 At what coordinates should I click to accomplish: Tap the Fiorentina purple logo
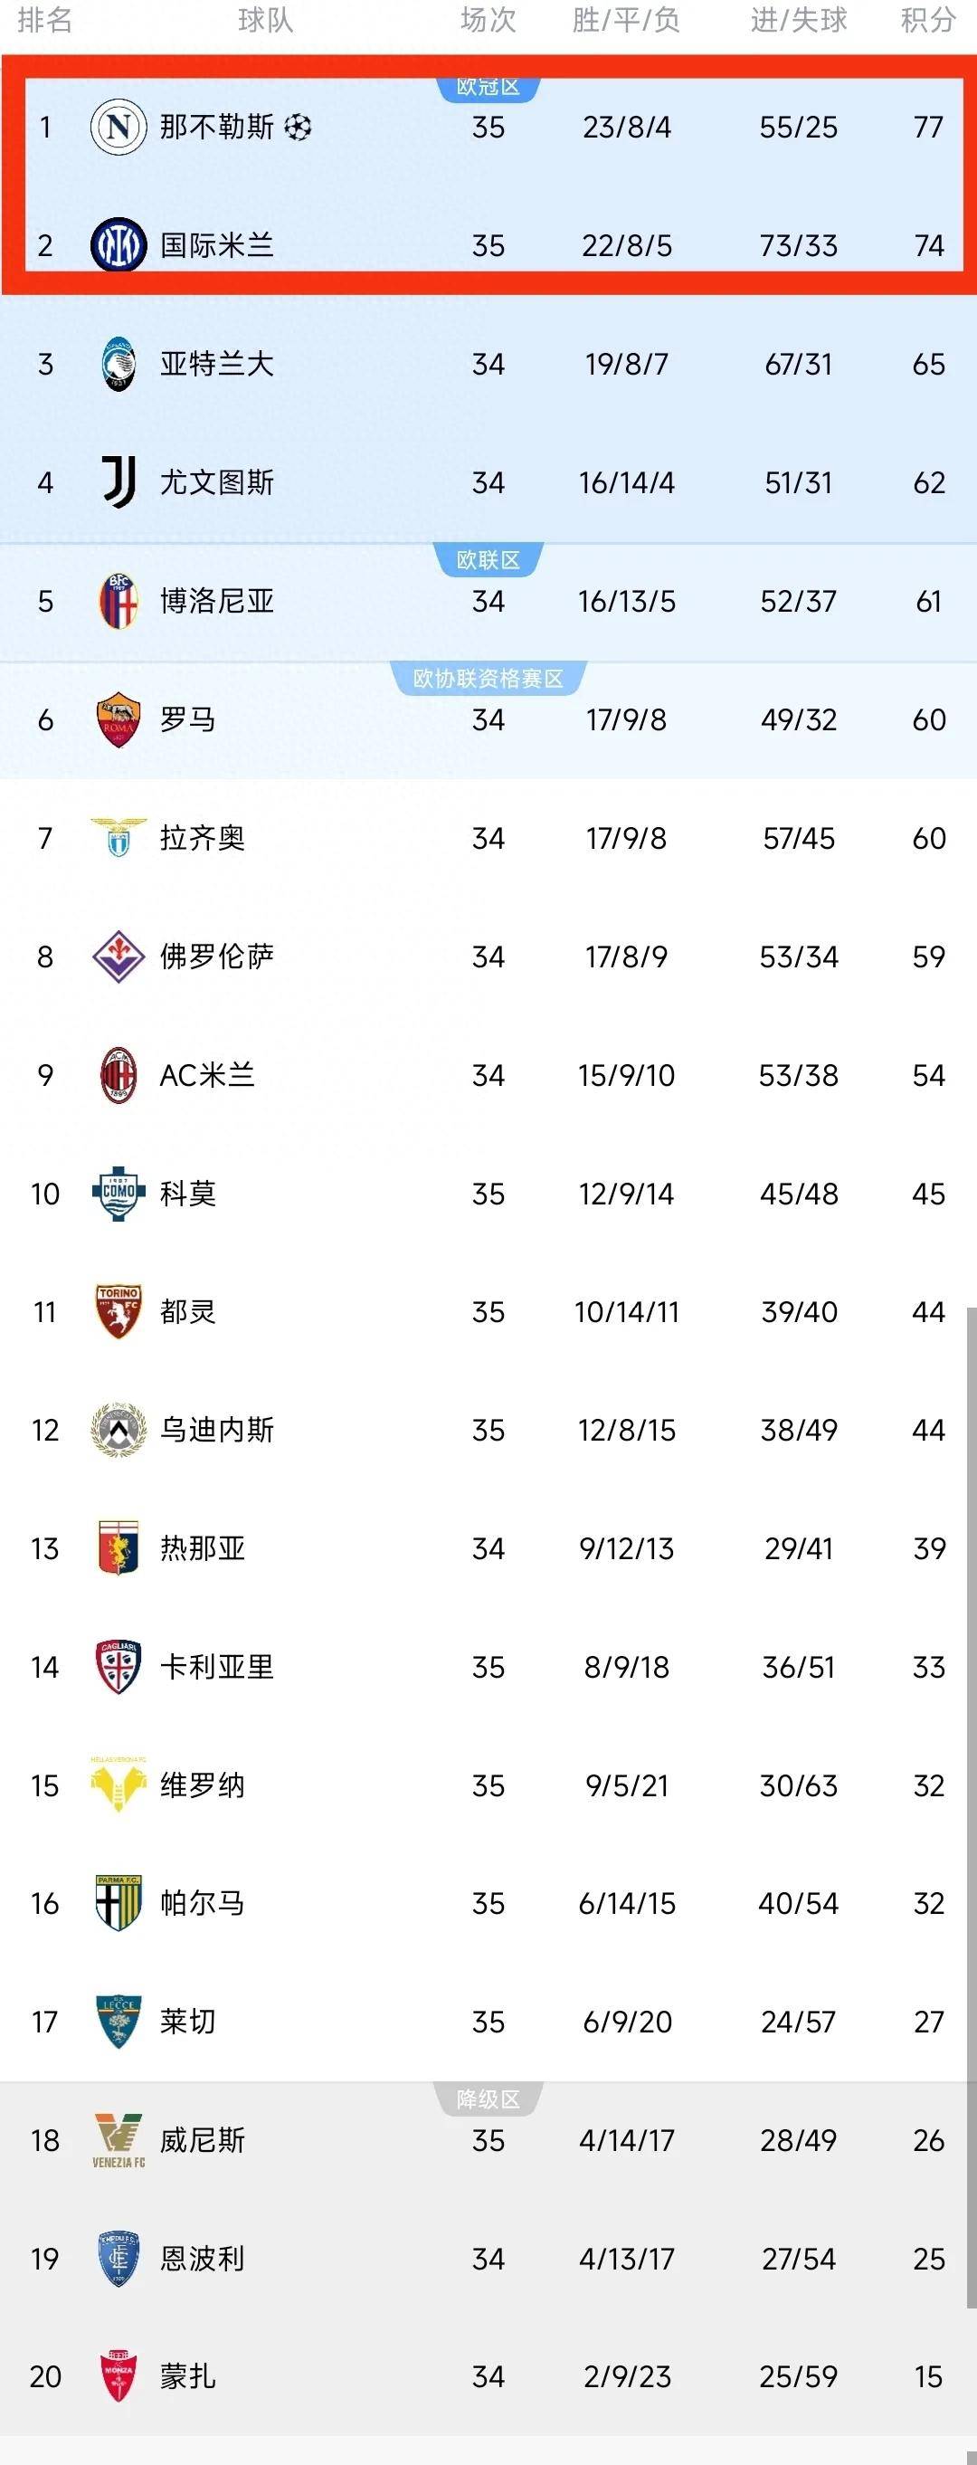[x=118, y=956]
